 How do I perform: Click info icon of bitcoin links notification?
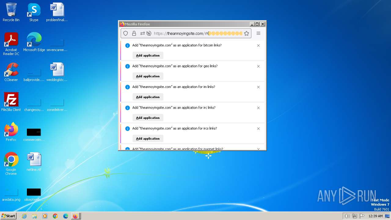[x=128, y=46]
